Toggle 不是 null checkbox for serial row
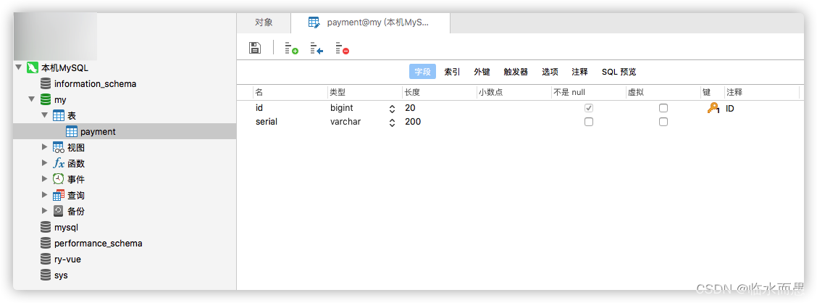 pos(589,122)
